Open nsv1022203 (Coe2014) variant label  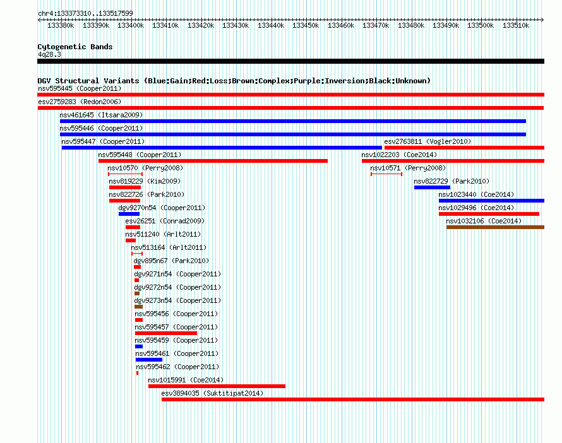tap(399, 155)
